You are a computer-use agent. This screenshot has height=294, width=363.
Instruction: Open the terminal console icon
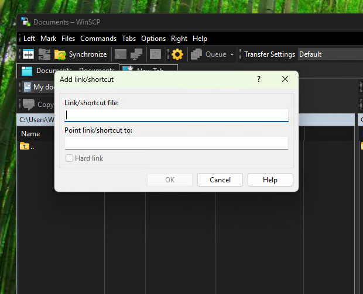click(x=121, y=54)
